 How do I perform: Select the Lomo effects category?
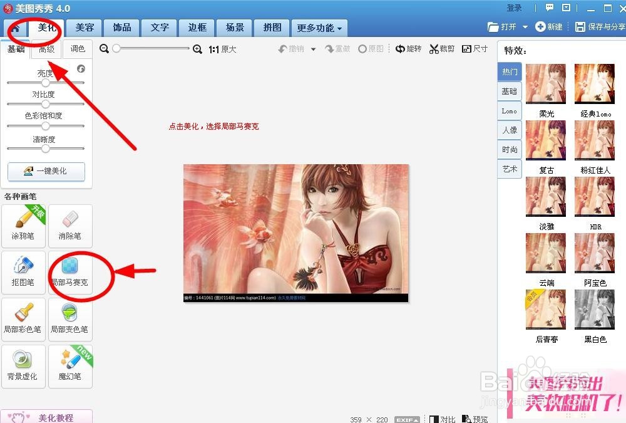pos(510,111)
